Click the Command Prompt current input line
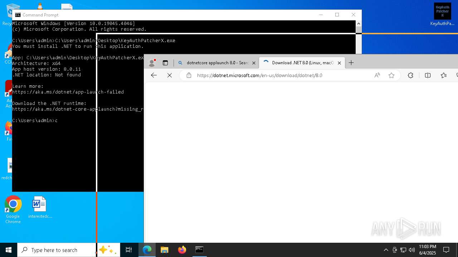 click(35, 121)
